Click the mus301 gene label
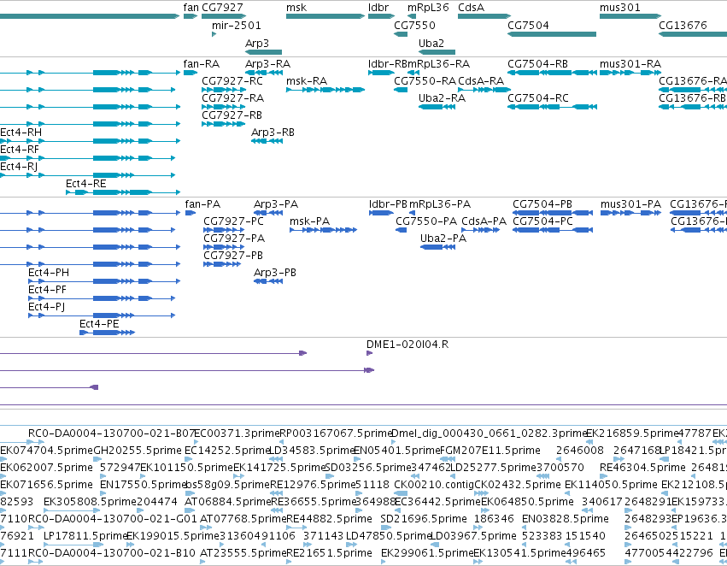727x566 pixels. pyautogui.click(x=620, y=8)
